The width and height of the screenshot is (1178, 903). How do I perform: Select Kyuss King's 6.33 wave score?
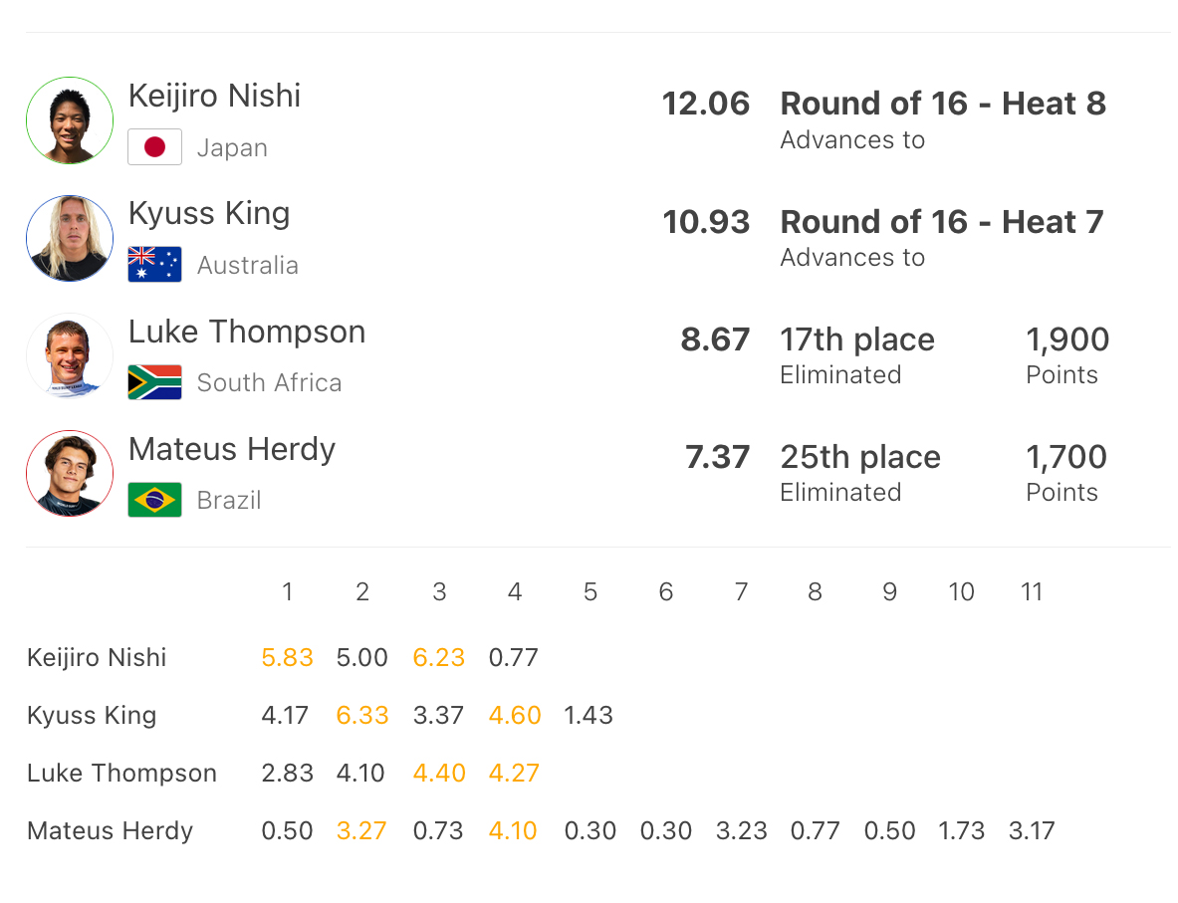point(362,716)
